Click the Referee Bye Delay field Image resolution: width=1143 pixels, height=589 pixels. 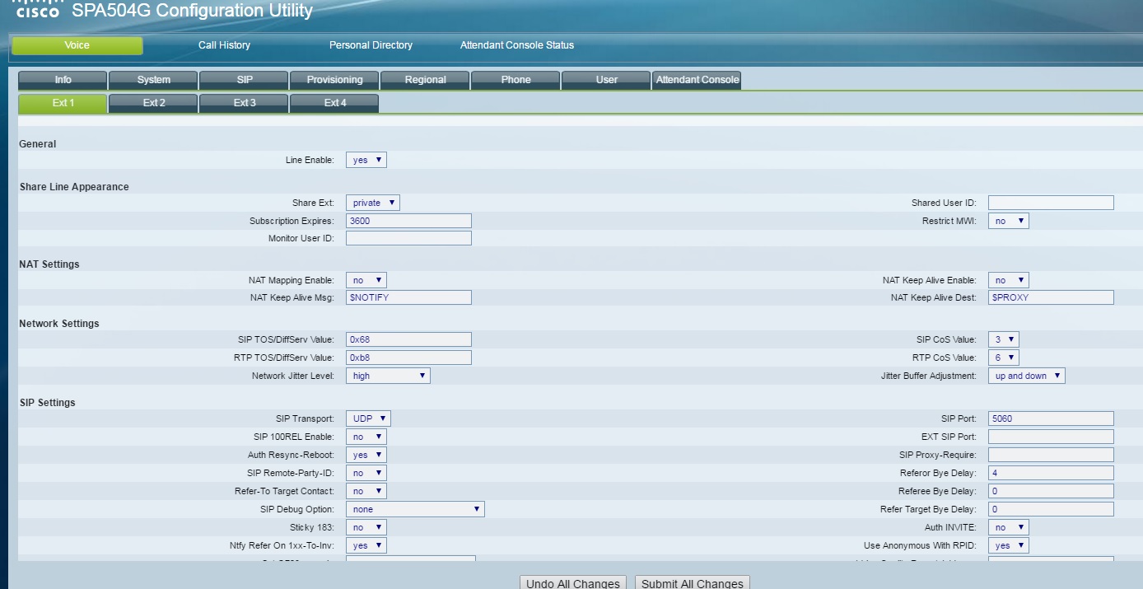(1051, 491)
